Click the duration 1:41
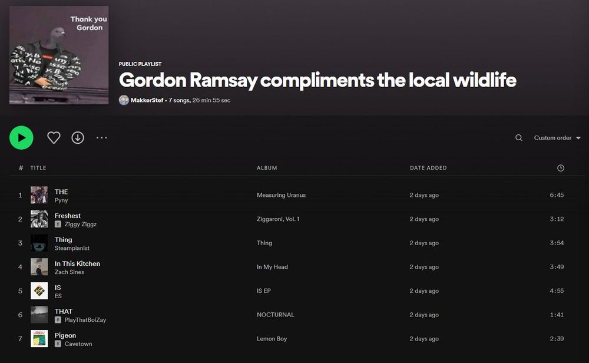 [557, 315]
